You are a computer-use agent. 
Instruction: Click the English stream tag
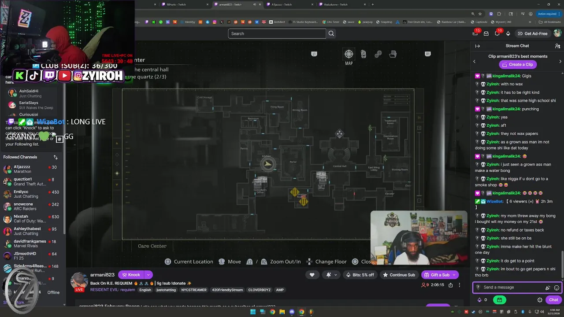point(145,290)
